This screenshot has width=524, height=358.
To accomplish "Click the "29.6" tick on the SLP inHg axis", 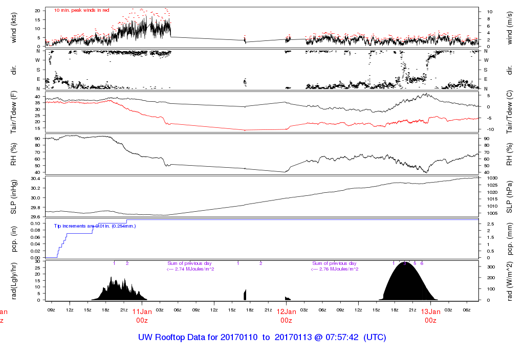I will (x=35, y=217).
